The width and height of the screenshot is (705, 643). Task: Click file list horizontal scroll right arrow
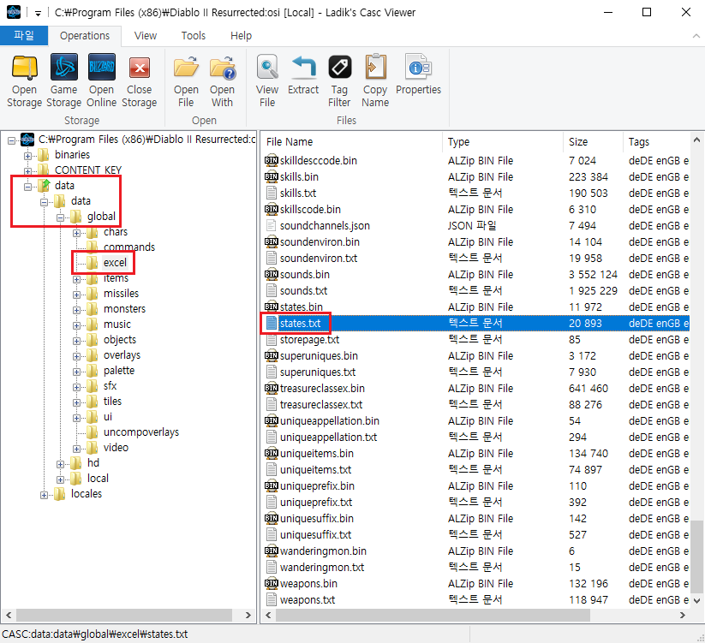tap(683, 615)
